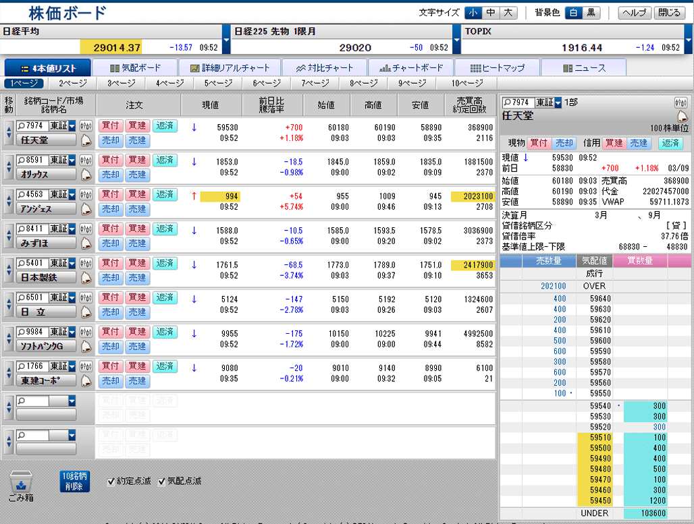Screen dimensions: 694x524
Task: Search icon in first empty row
Action: (x=21, y=401)
